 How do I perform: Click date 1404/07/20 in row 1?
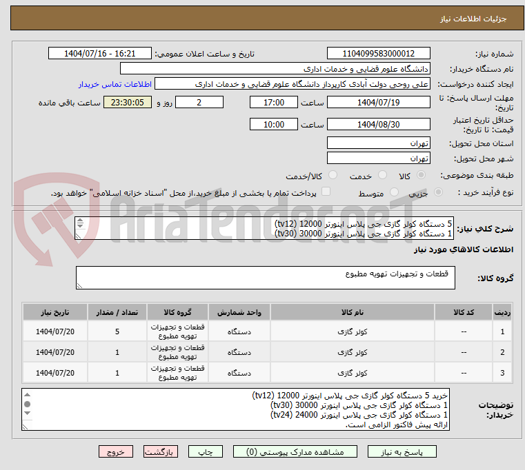tap(55, 331)
